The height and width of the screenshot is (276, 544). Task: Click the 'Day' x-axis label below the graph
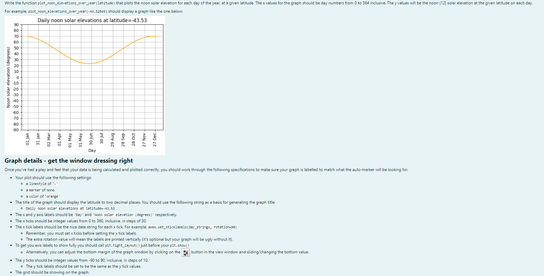pos(92,150)
